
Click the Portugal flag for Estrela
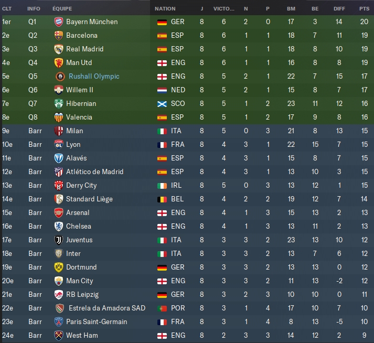[x=162, y=308]
